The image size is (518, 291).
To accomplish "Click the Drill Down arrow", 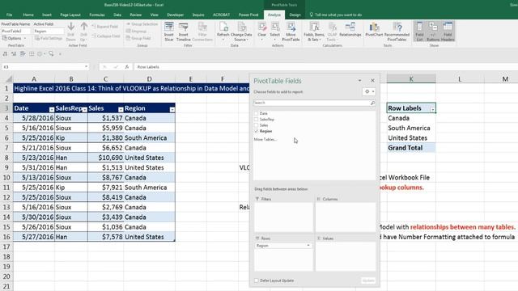I will pos(70,27).
